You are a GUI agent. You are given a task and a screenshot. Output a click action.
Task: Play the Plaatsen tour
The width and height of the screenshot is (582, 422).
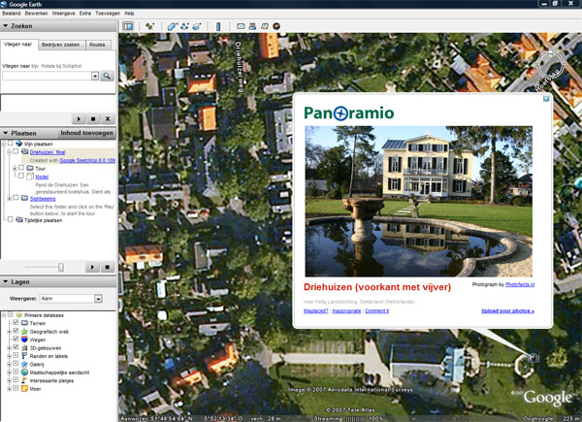[92, 267]
